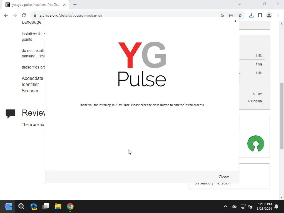This screenshot has width=284, height=213.
Task: Open Google icon in address bar
Action: 222,15
